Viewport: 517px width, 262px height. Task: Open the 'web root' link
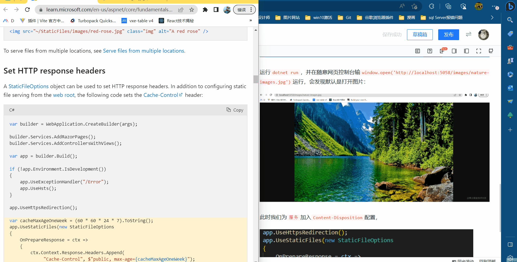click(x=64, y=95)
